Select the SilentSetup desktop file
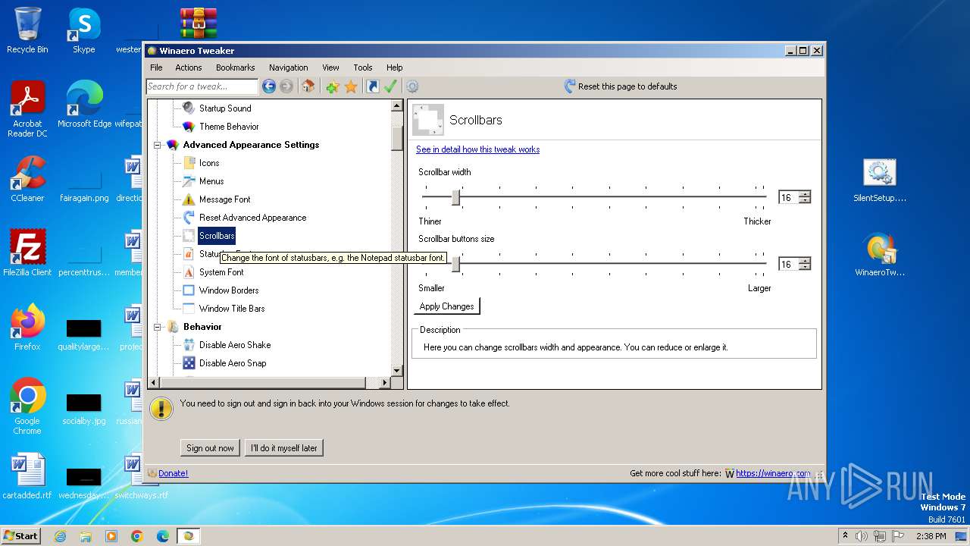Screen dimensions: 970x546 pyautogui.click(x=880, y=180)
